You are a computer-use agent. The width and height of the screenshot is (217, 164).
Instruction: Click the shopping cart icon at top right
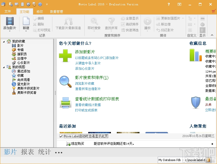point(214,11)
